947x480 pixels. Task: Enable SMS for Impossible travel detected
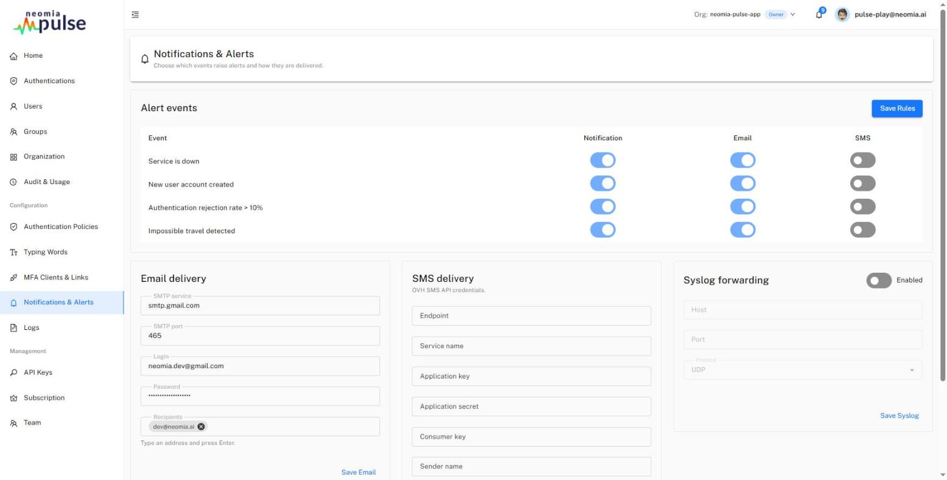(x=862, y=230)
